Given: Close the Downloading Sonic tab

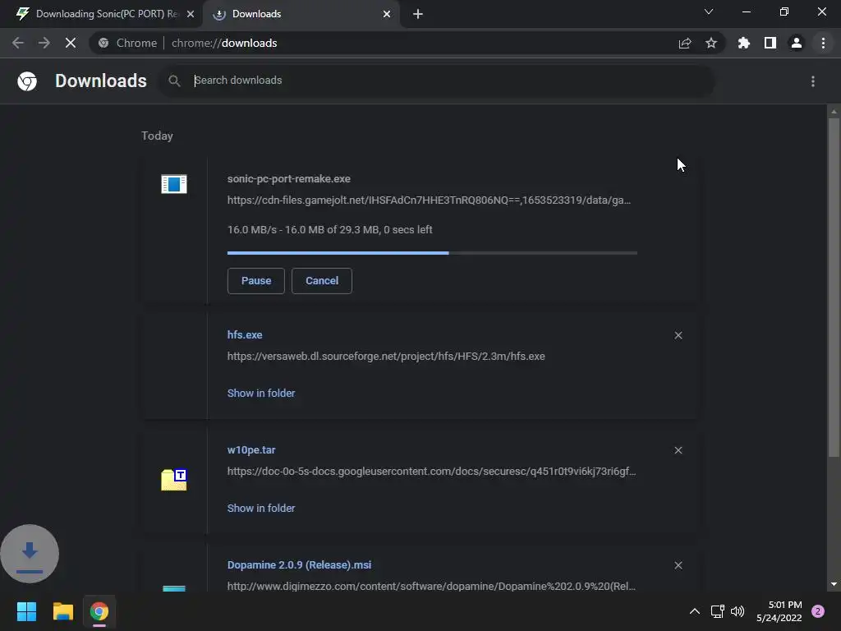Looking at the screenshot, I should [x=191, y=14].
